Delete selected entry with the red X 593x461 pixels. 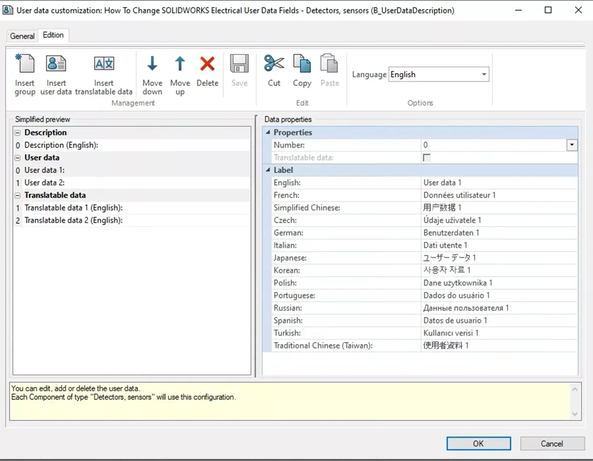click(x=207, y=64)
